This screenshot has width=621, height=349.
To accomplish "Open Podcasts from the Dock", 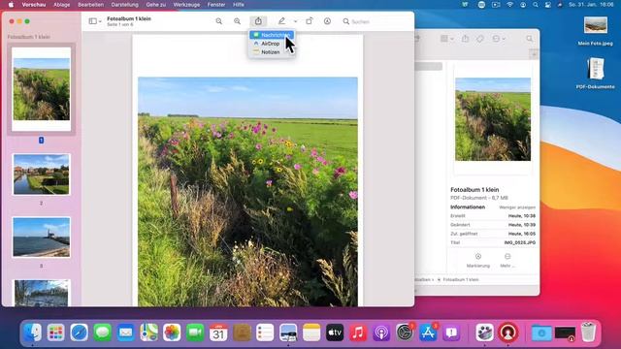I will (381, 333).
